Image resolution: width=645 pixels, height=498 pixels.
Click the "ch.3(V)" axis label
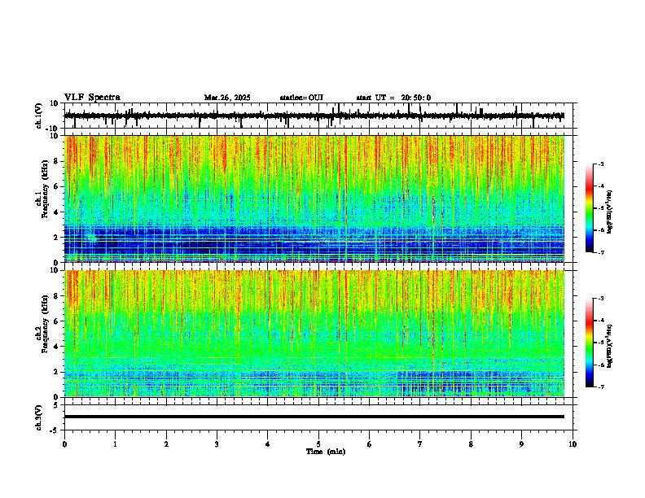pyautogui.click(x=39, y=417)
